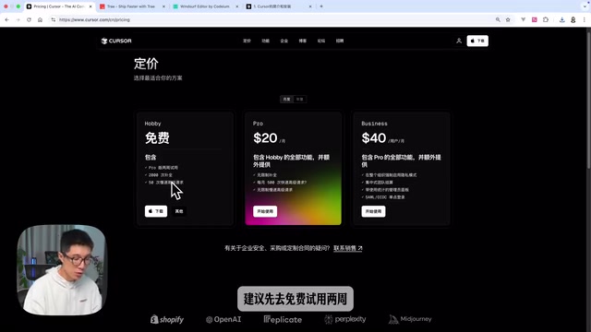The width and height of the screenshot is (591, 332).
Task: Click the sixth header navigation item
Action: click(x=340, y=41)
